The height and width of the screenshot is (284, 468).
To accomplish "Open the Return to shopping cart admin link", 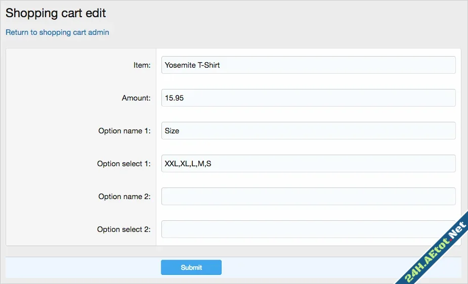I will (57, 32).
